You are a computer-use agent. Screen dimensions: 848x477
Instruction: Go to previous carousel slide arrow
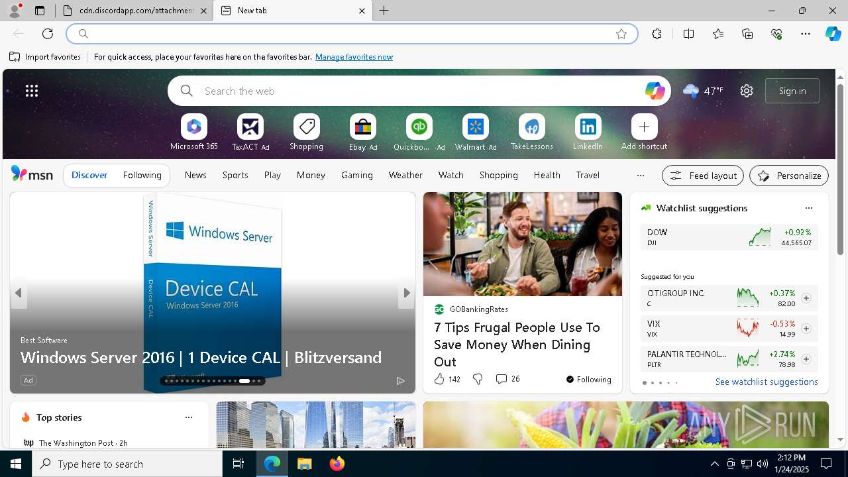[19, 293]
